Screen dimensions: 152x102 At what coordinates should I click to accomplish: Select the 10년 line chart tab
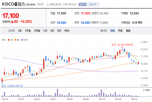point(67,31)
